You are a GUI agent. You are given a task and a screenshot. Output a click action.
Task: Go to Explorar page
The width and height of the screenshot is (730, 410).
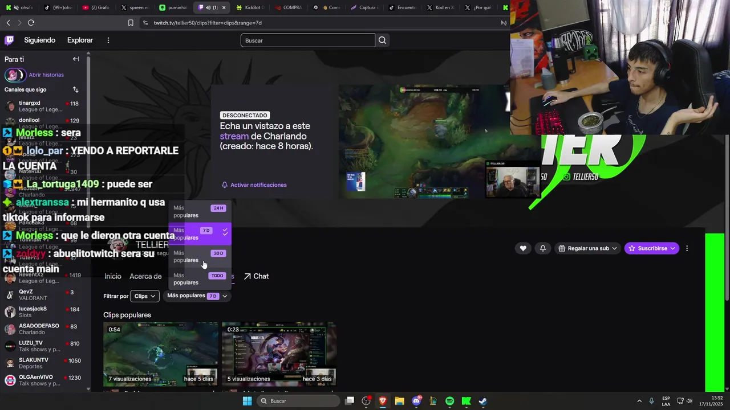80,40
